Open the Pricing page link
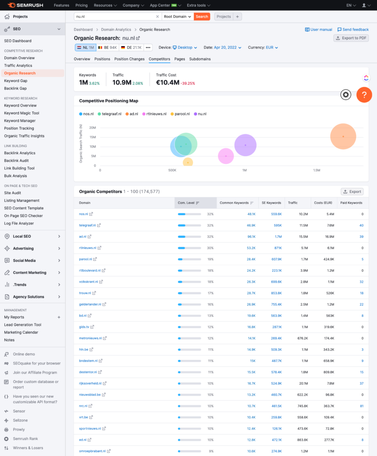Viewport: 377px width, 456px height. (x=81, y=5)
